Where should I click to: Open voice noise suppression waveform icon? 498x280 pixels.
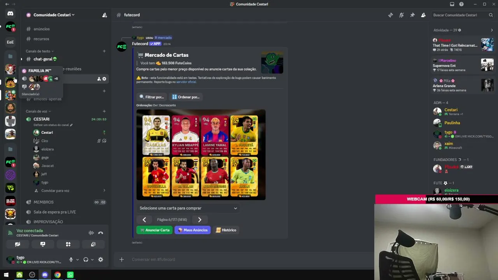click(91, 233)
